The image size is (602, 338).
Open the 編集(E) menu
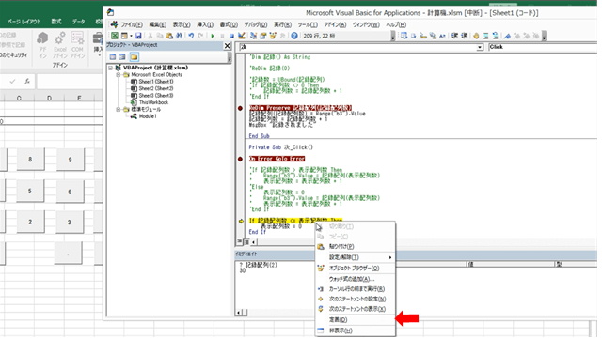[157, 24]
